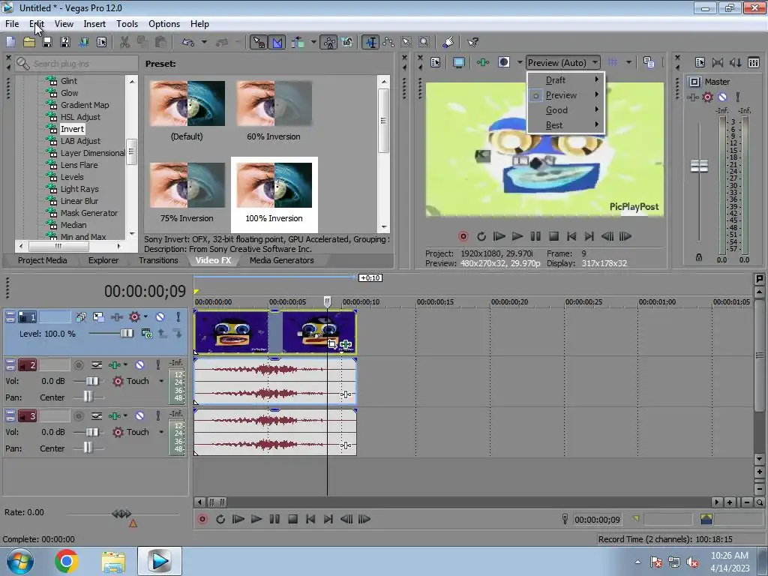Select the Levels plug-in
This screenshot has width=768, height=576.
click(72, 177)
